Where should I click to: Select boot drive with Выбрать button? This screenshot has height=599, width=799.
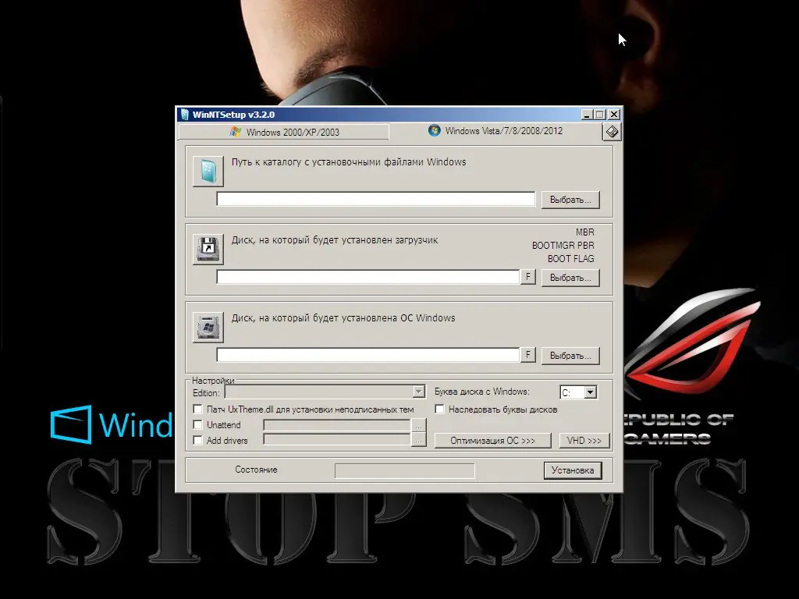point(570,278)
